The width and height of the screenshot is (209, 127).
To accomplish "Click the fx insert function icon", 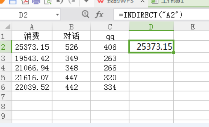I will [x=99, y=15].
